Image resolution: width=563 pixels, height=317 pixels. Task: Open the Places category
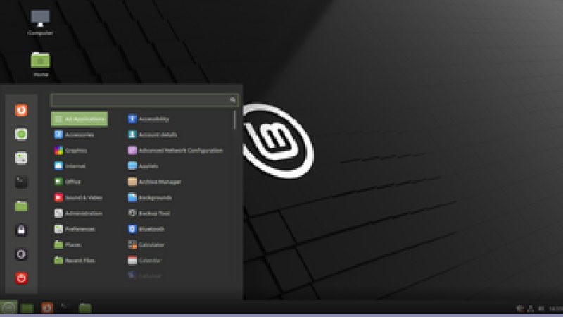[80, 244]
